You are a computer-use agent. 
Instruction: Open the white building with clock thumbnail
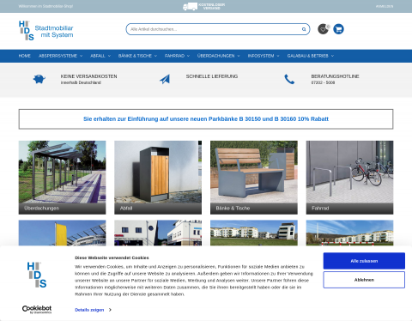click(158, 233)
